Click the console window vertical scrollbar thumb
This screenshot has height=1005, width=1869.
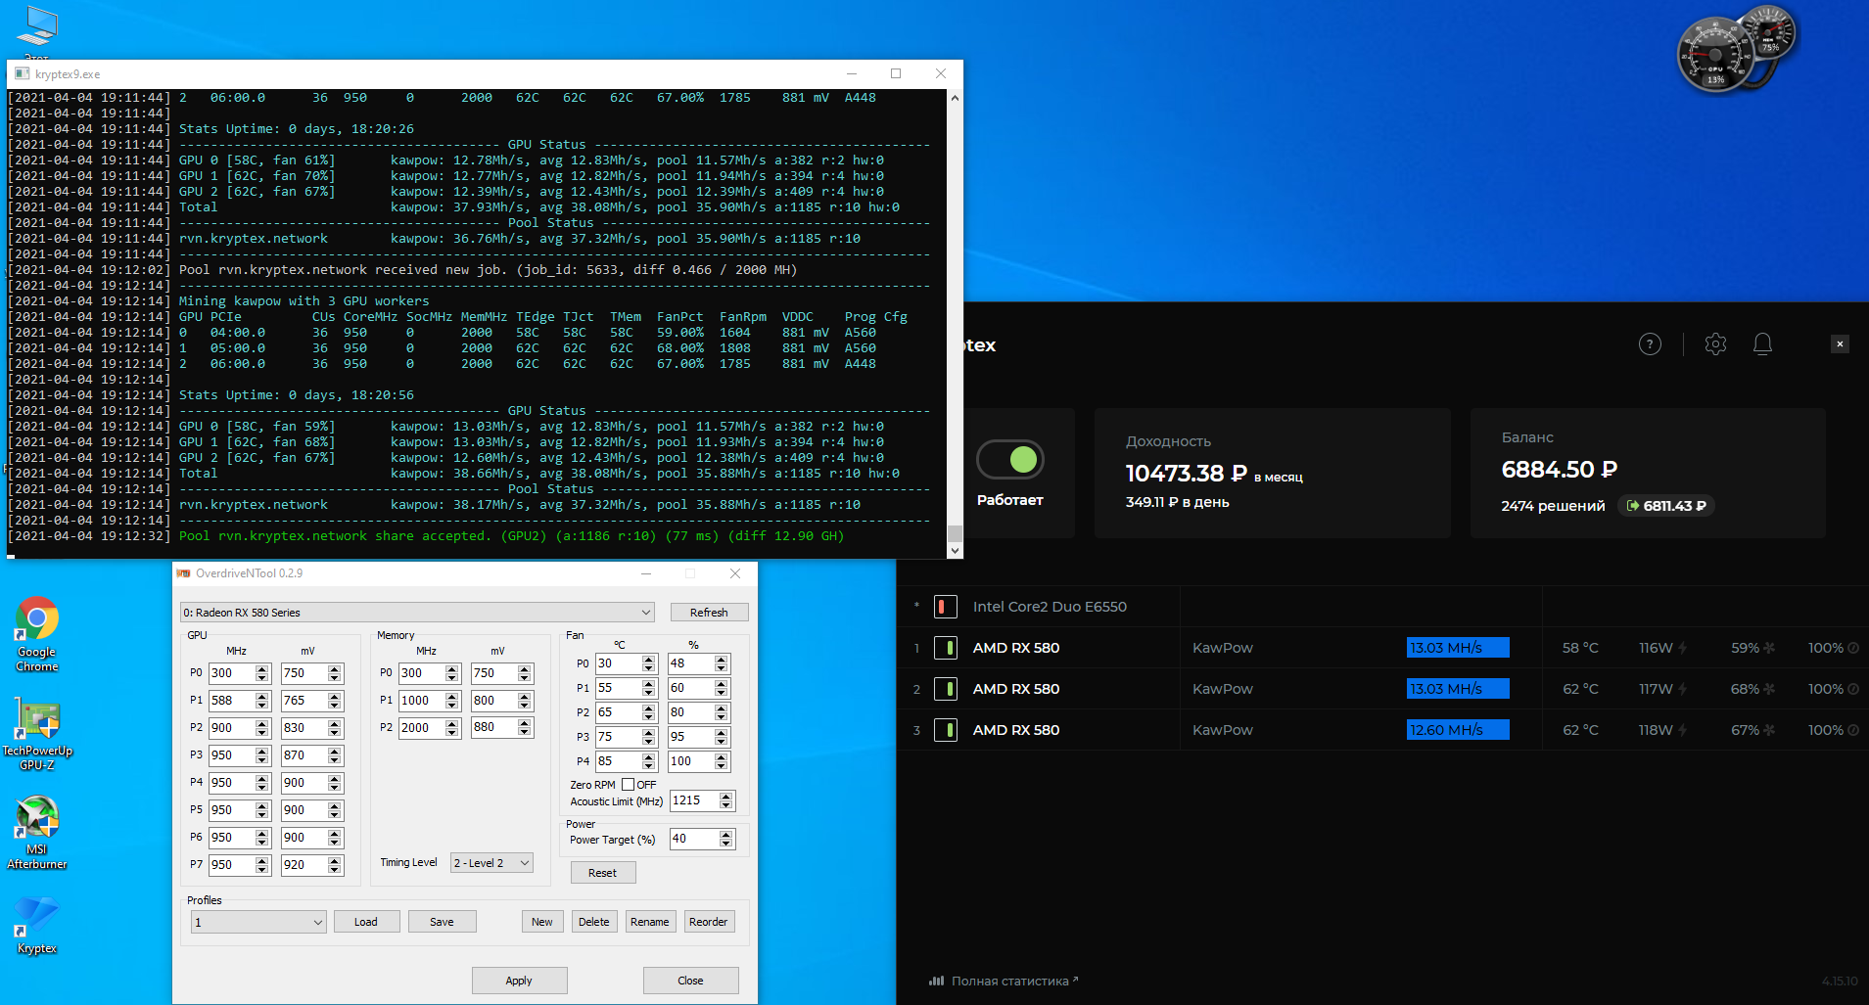click(955, 532)
